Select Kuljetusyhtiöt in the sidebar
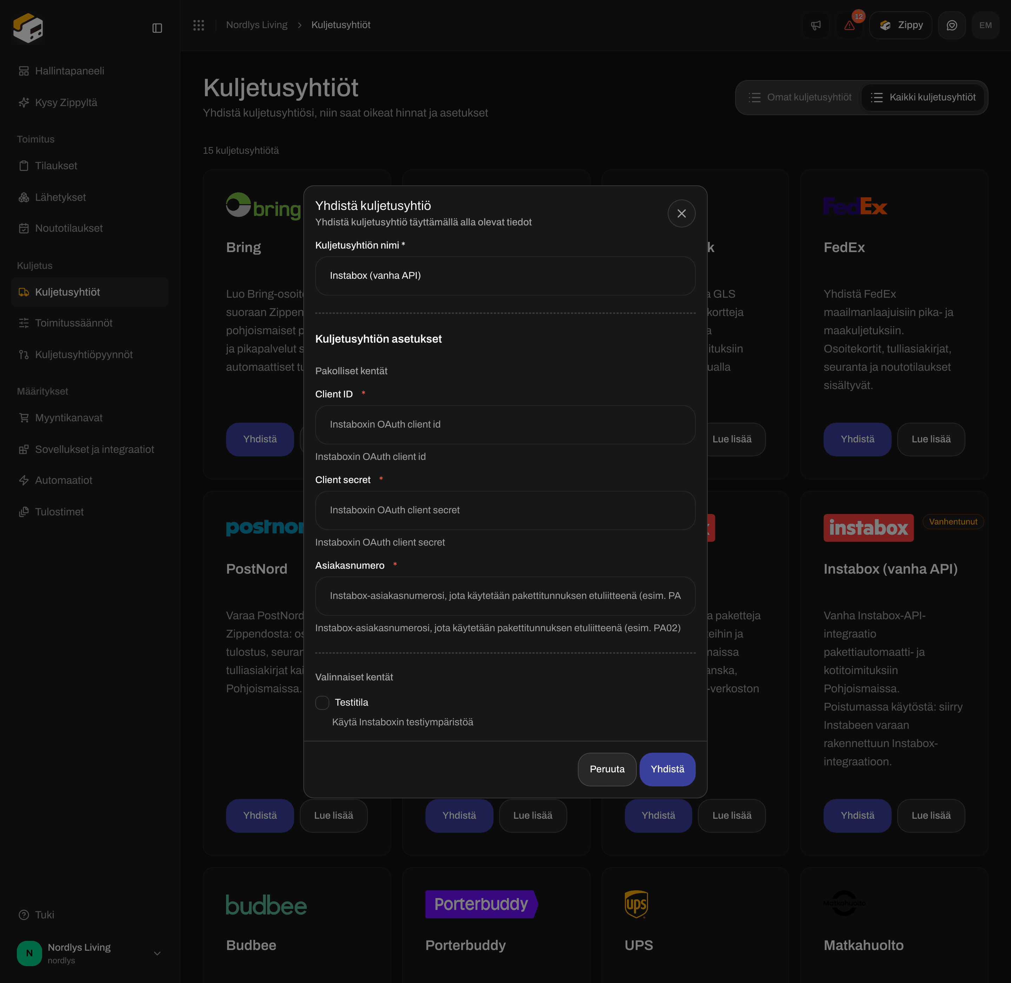This screenshot has height=983, width=1011. (x=90, y=292)
